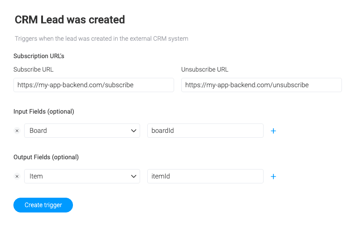Click into the boardId key field
354x225 pixels.
(205, 131)
